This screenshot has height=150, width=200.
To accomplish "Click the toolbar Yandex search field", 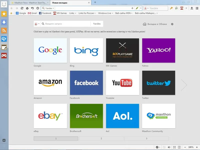I will [x=158, y=8].
